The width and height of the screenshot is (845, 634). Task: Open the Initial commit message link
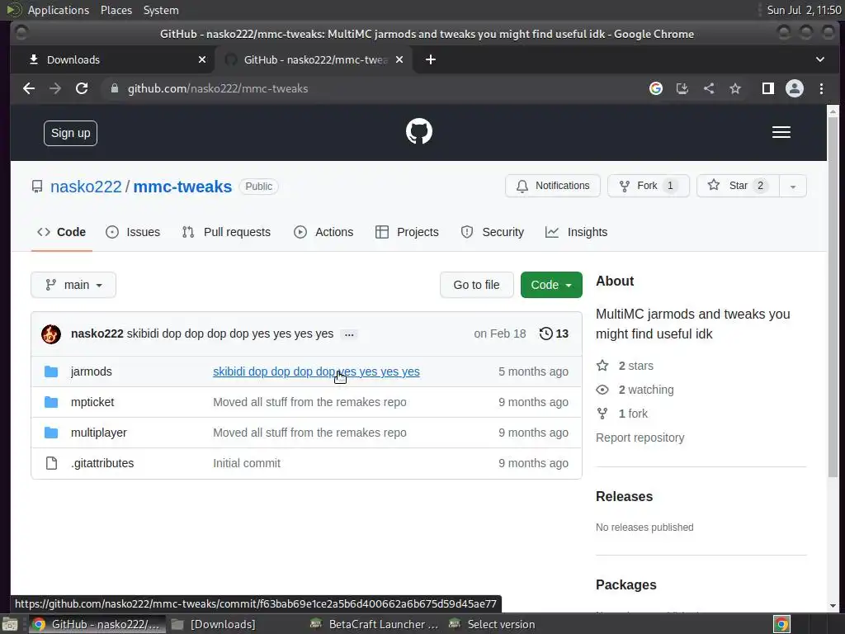pos(247,463)
